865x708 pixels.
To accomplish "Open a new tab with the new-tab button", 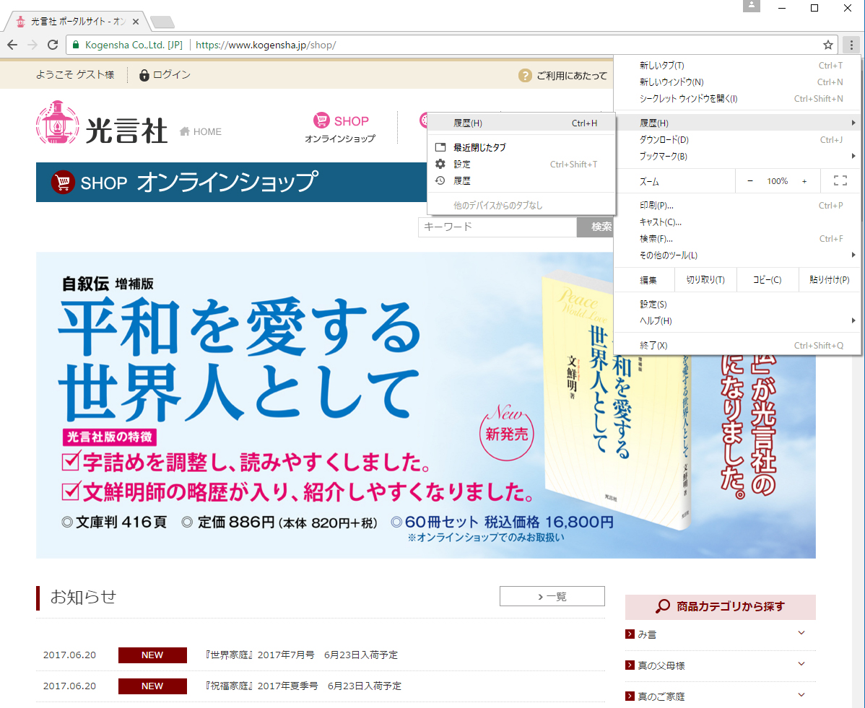I will [x=162, y=22].
